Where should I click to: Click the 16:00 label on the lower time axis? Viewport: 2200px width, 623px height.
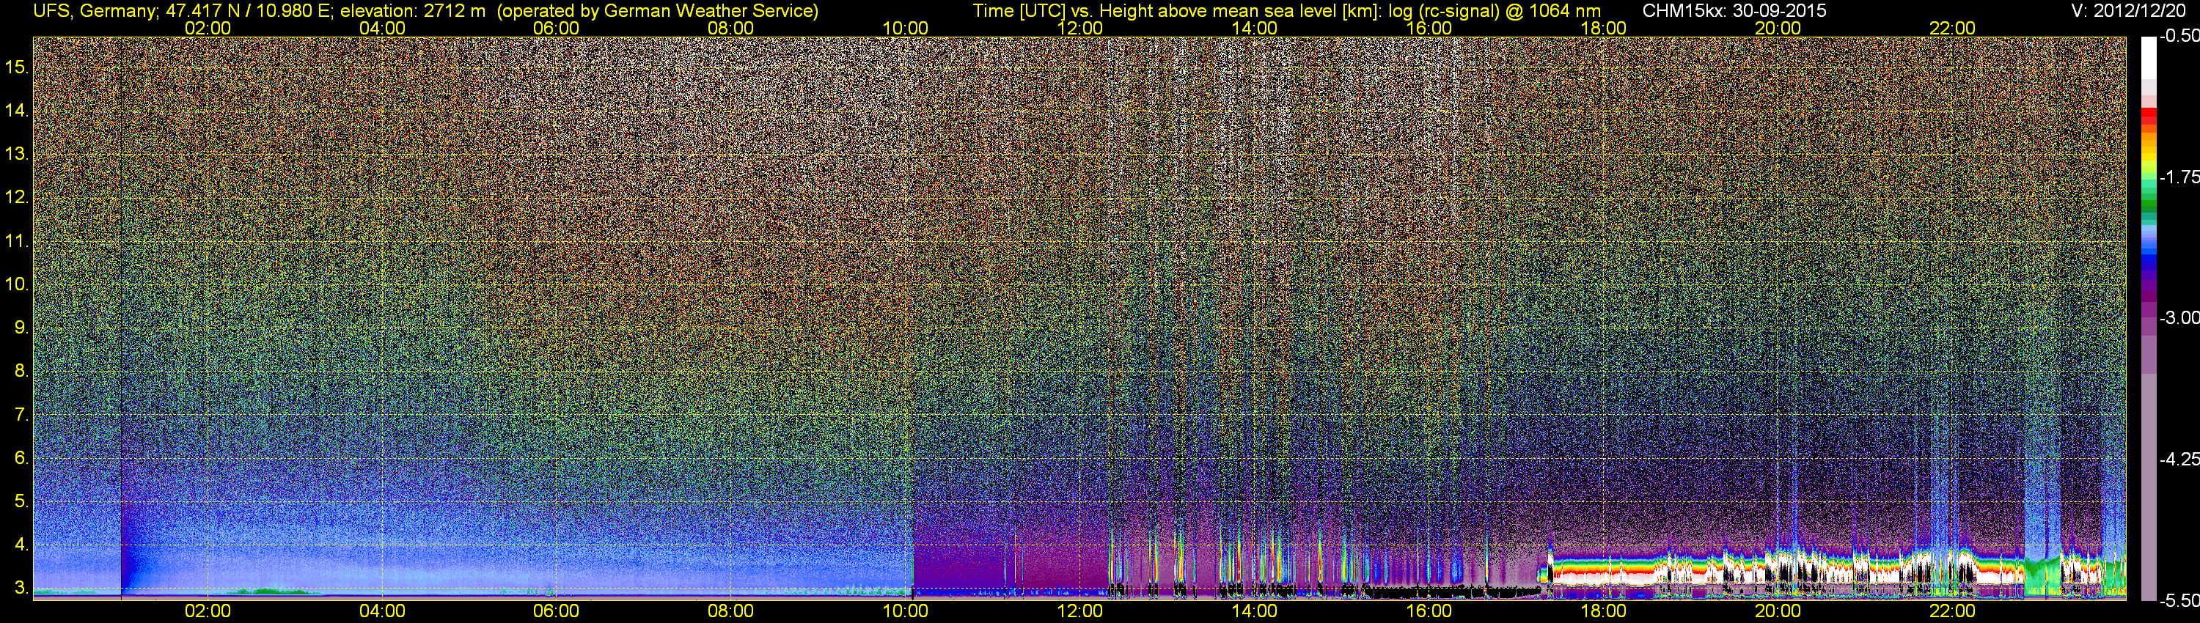1429,612
